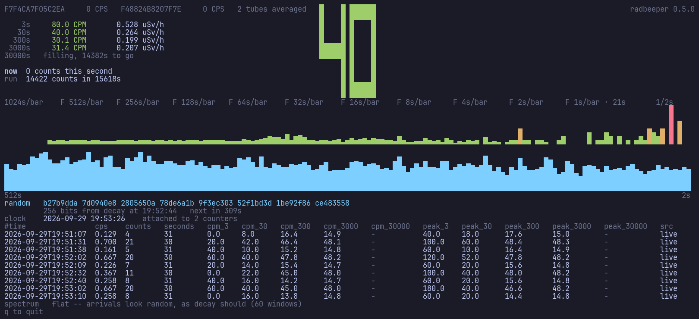Viewport: 699px width, 319px height.
Task: Click the spectrum flat status line
Action: click(x=153, y=304)
